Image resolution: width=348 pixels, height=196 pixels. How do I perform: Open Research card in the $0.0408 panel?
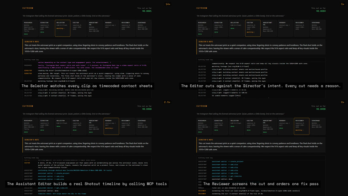click(x=30, y=126)
